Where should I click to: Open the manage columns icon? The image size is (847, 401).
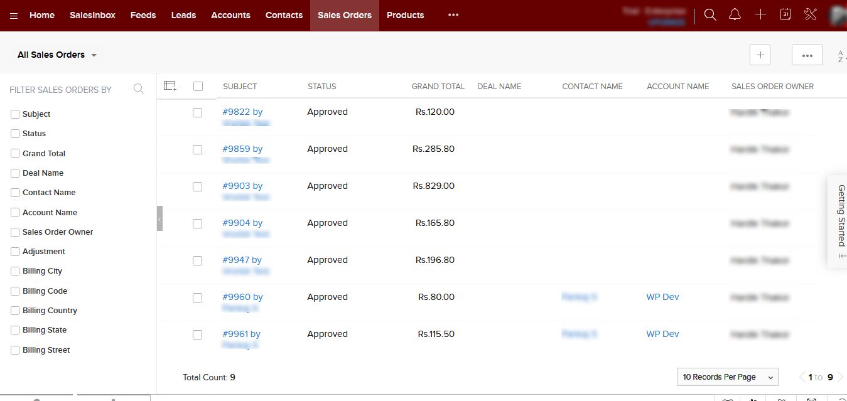[170, 86]
